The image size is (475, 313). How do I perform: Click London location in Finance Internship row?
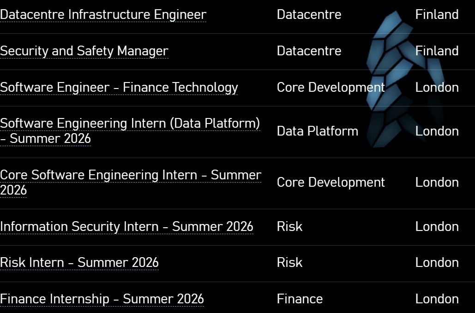coord(437,299)
